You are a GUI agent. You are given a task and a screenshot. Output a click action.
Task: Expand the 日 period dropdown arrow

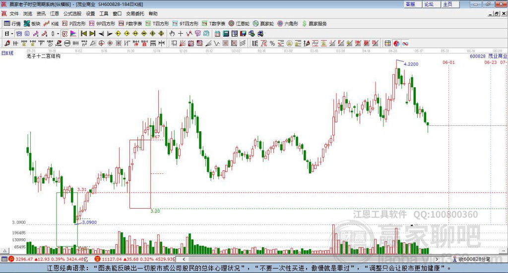click(12, 34)
